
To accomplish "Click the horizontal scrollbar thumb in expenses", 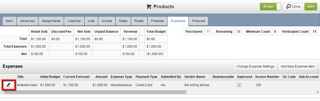I will click(x=95, y=92).
